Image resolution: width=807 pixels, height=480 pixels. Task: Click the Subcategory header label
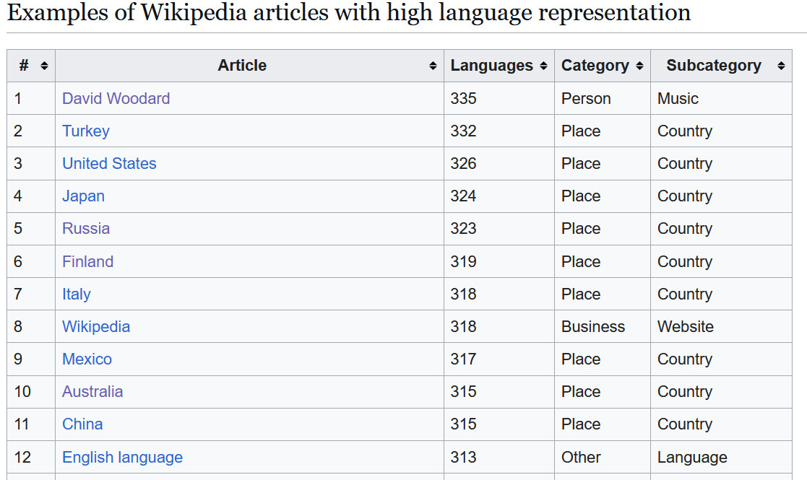pyautogui.click(x=714, y=65)
